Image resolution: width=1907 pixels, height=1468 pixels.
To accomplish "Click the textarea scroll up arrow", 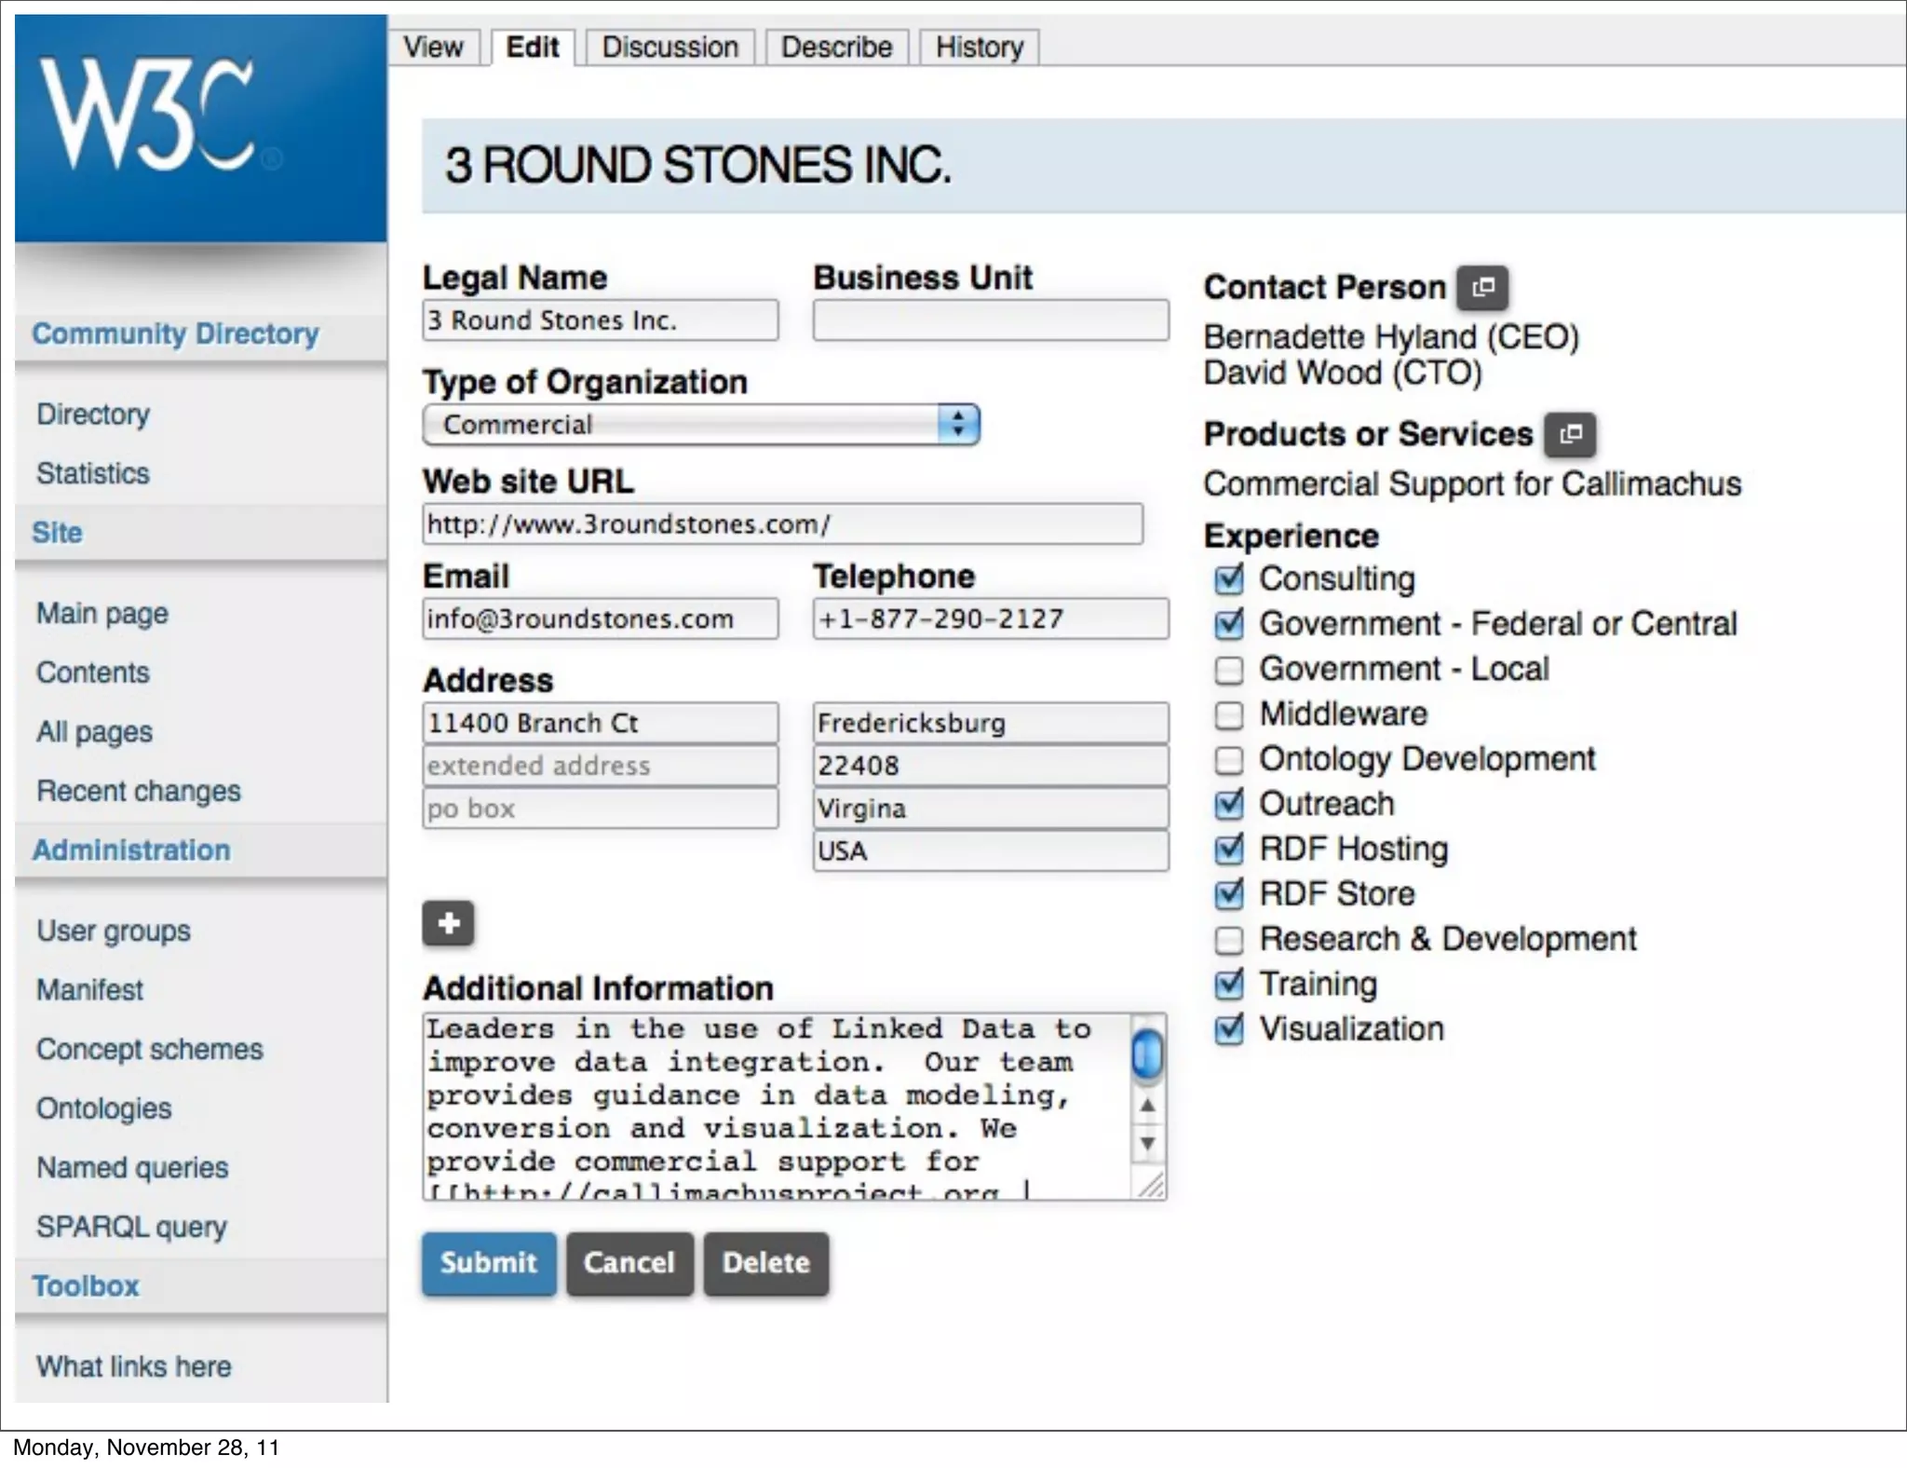I will pos(1147,1106).
